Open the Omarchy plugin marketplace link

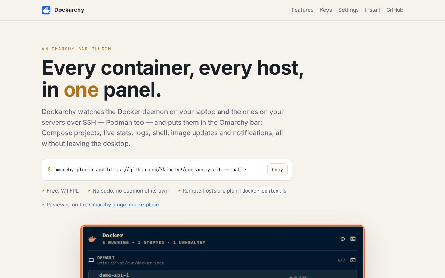click(124, 205)
